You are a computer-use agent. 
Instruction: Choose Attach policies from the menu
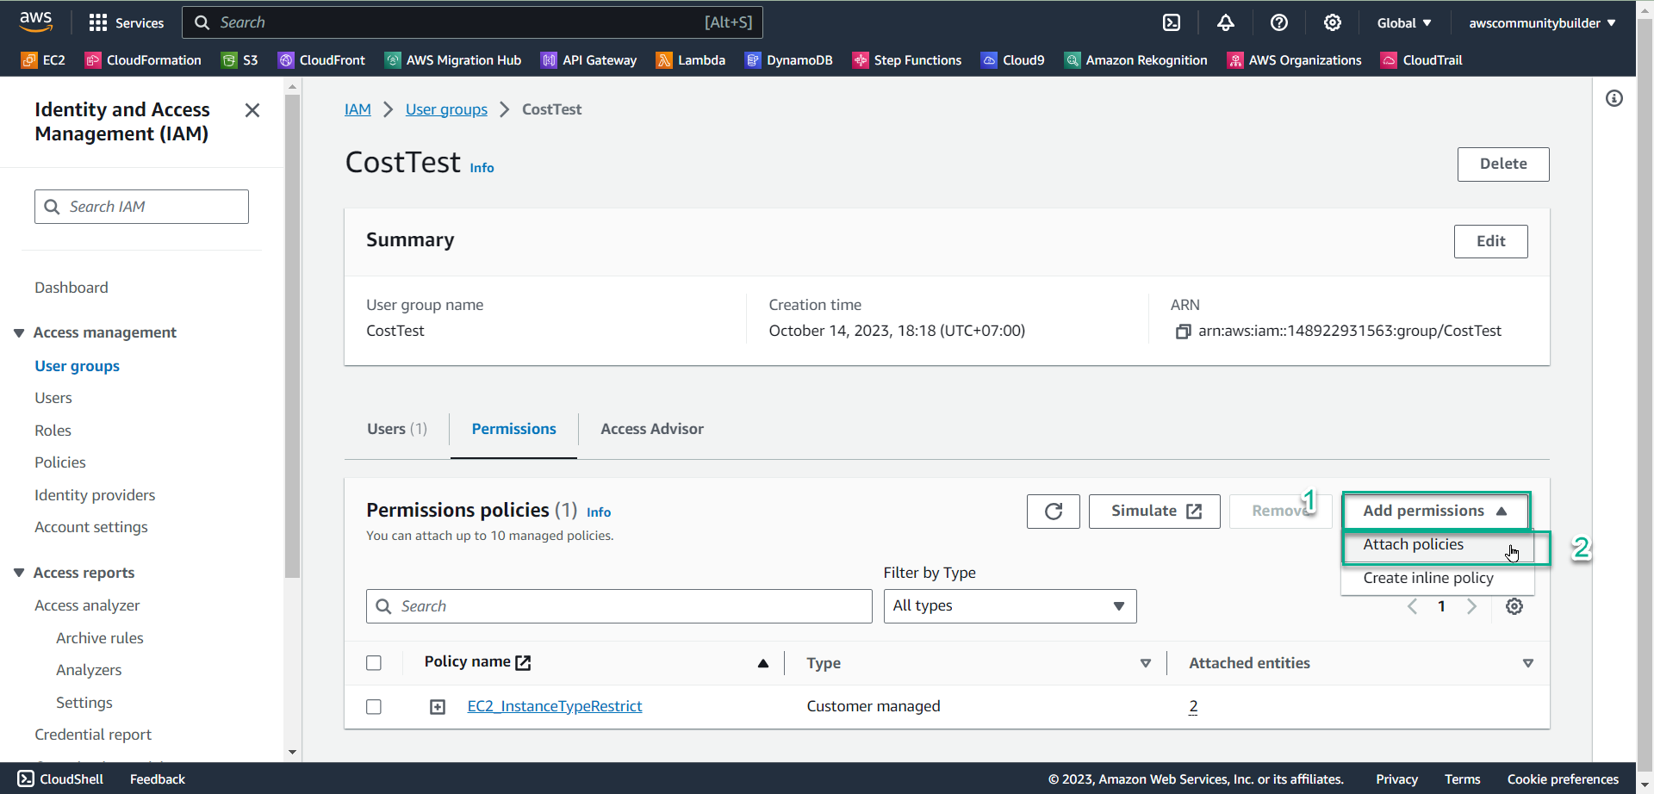[1438, 545]
